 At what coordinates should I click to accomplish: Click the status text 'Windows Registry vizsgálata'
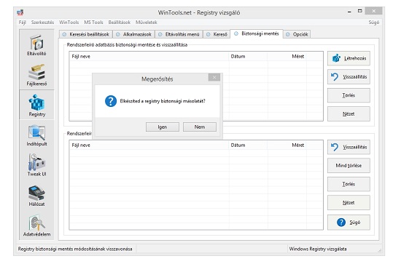[318, 249]
